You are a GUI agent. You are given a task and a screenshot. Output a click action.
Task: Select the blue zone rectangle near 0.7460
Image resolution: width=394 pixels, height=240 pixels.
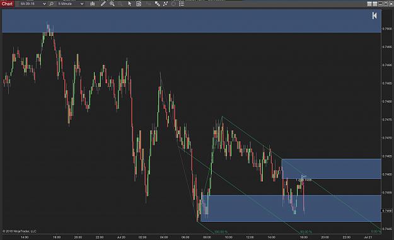click(331, 169)
